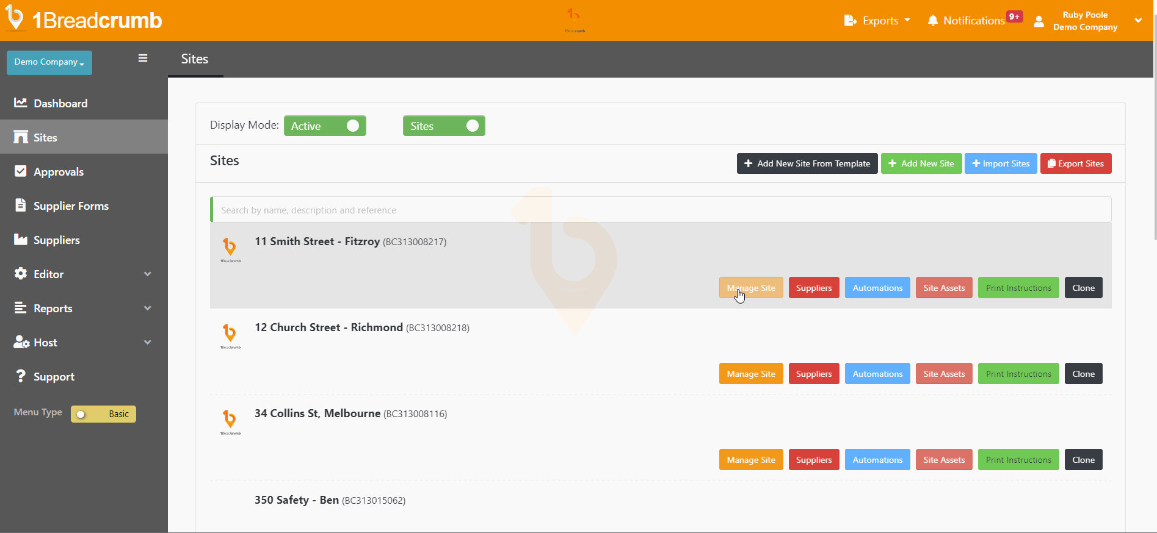1157x533 pixels.
Task: Clone the 12 Church Street site
Action: (1083, 374)
